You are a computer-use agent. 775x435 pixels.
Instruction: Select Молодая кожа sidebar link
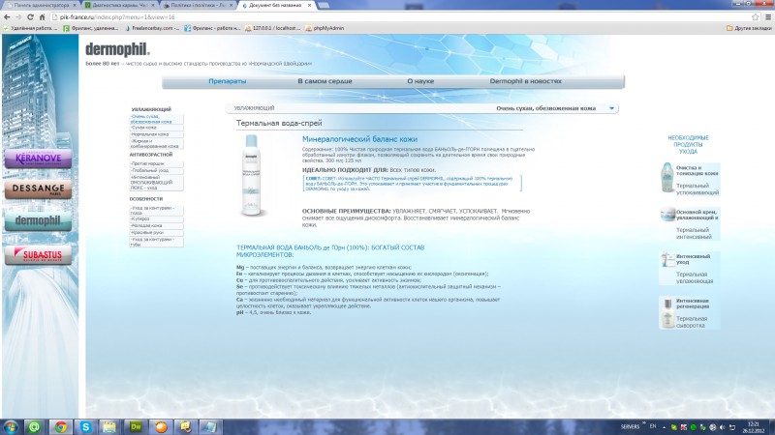[156, 225]
